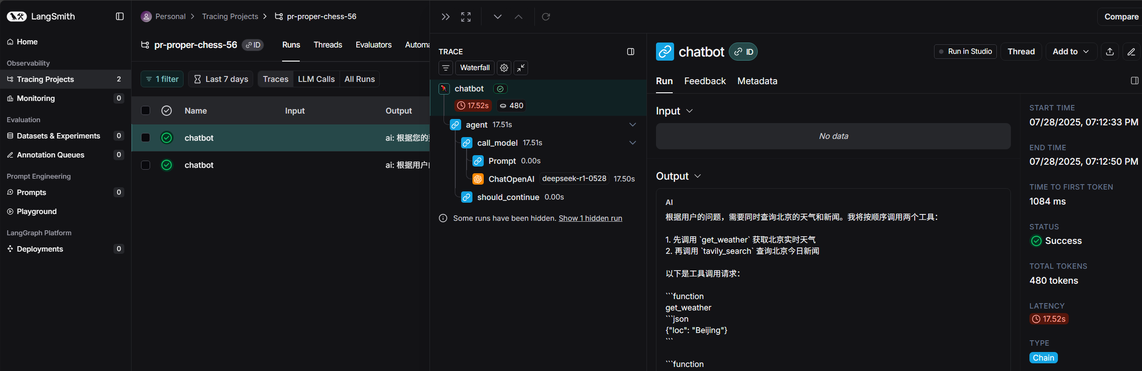Viewport: 1142px width, 371px height.
Task: Click the LangSmith logo
Action: [x=41, y=16]
